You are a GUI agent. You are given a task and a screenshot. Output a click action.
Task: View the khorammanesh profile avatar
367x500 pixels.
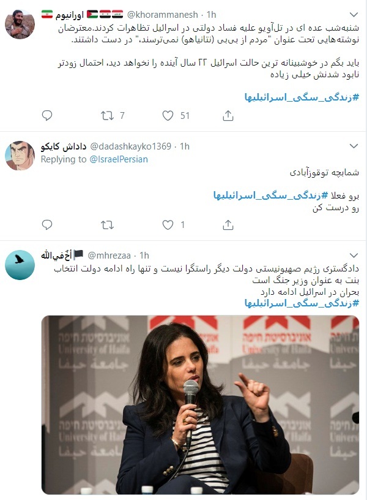click(x=20, y=25)
